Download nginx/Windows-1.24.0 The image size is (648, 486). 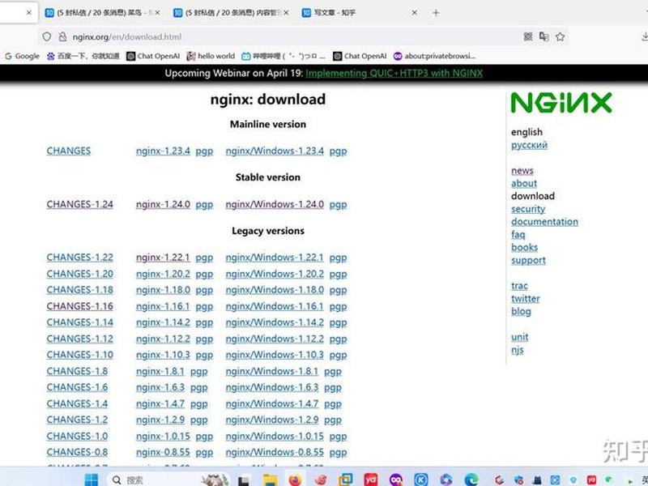tap(275, 204)
